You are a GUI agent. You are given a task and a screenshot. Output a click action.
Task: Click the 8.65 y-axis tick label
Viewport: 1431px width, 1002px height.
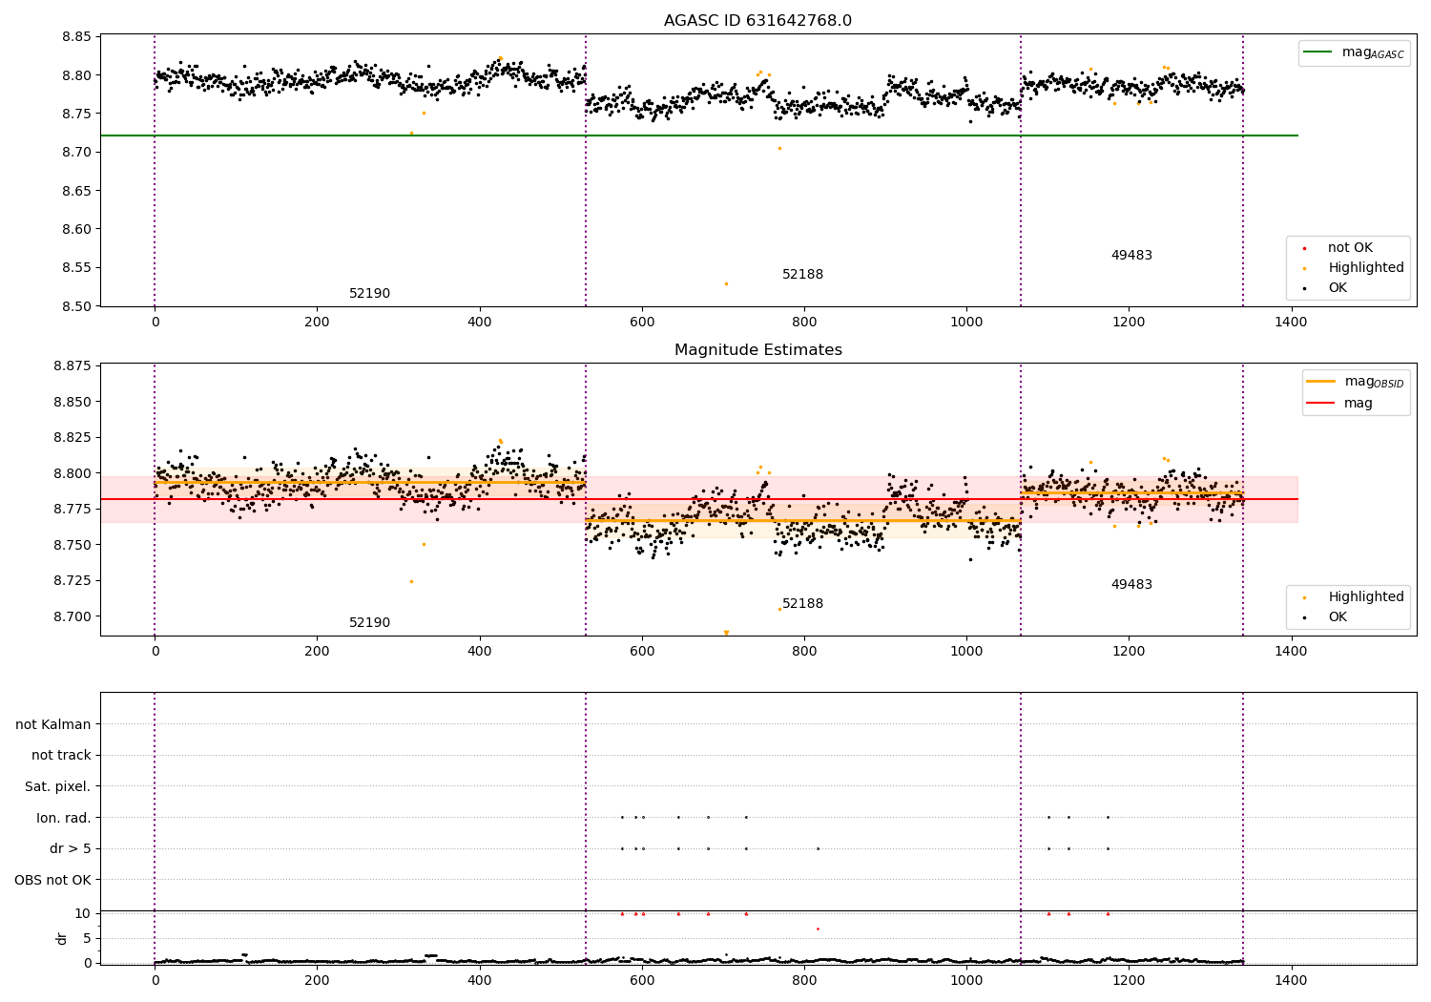click(76, 191)
